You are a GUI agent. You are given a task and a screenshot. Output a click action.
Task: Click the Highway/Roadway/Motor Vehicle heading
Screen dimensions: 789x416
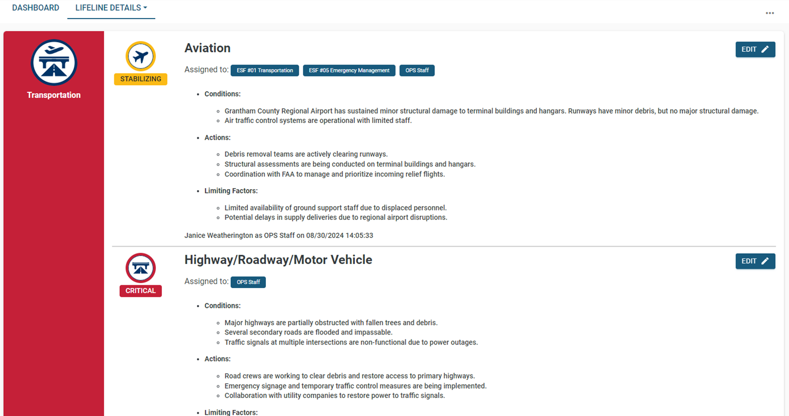coord(278,260)
